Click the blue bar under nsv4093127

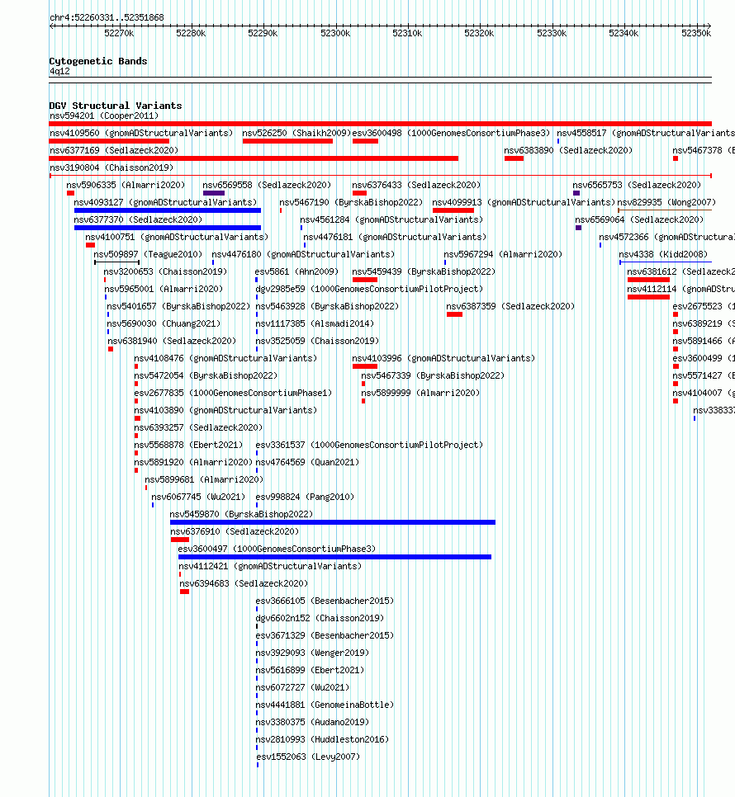pos(168,210)
